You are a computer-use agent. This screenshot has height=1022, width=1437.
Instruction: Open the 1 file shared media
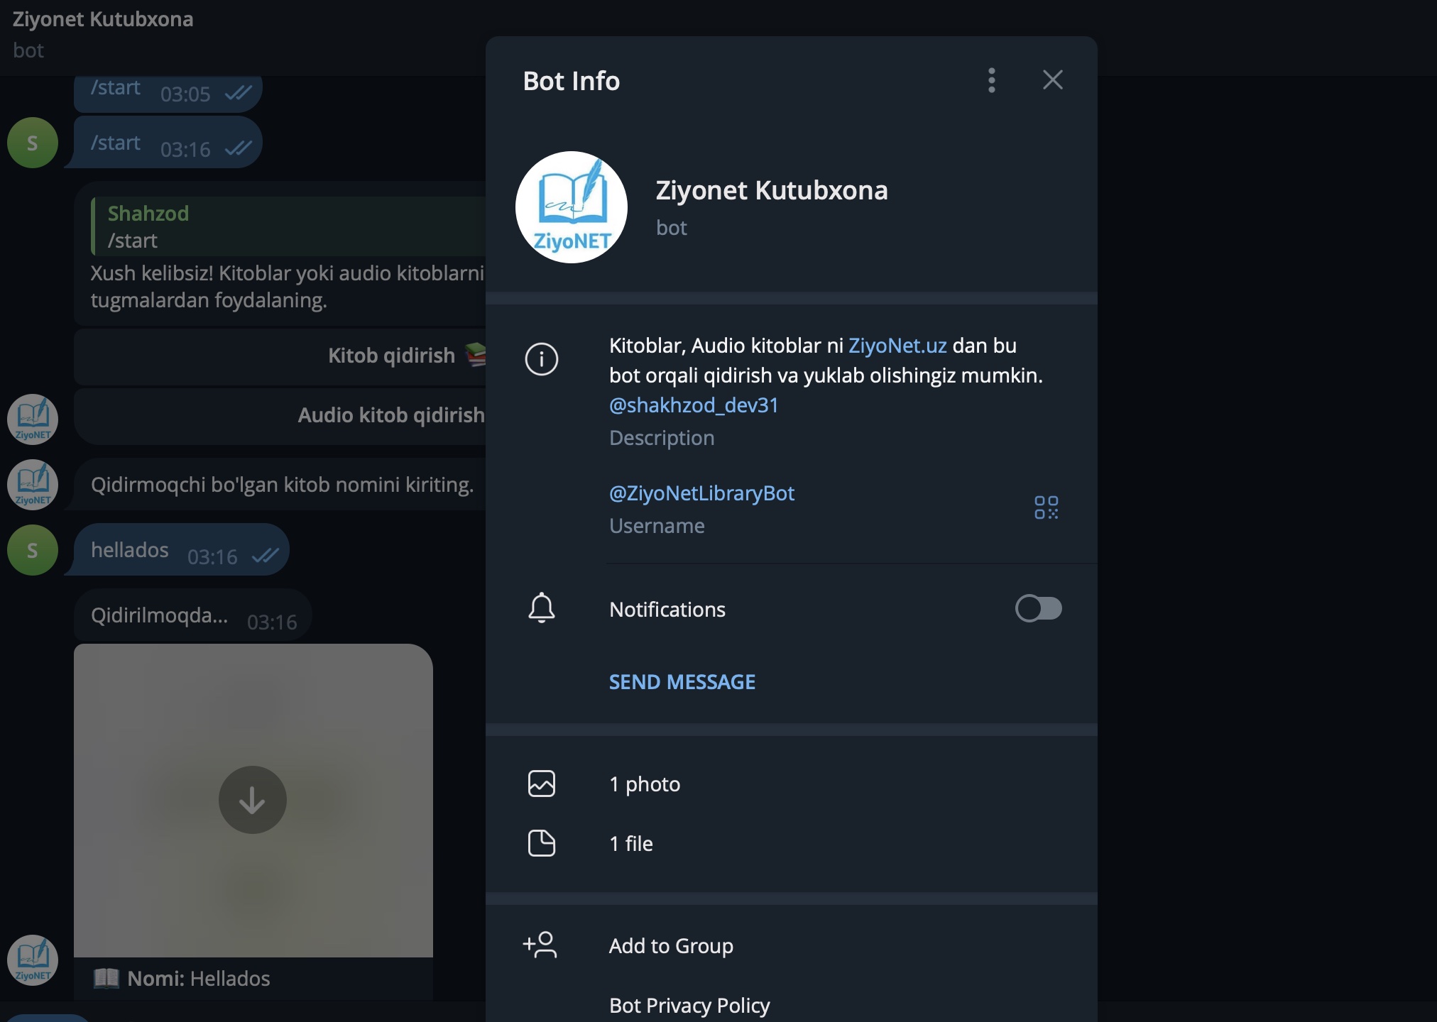631,844
